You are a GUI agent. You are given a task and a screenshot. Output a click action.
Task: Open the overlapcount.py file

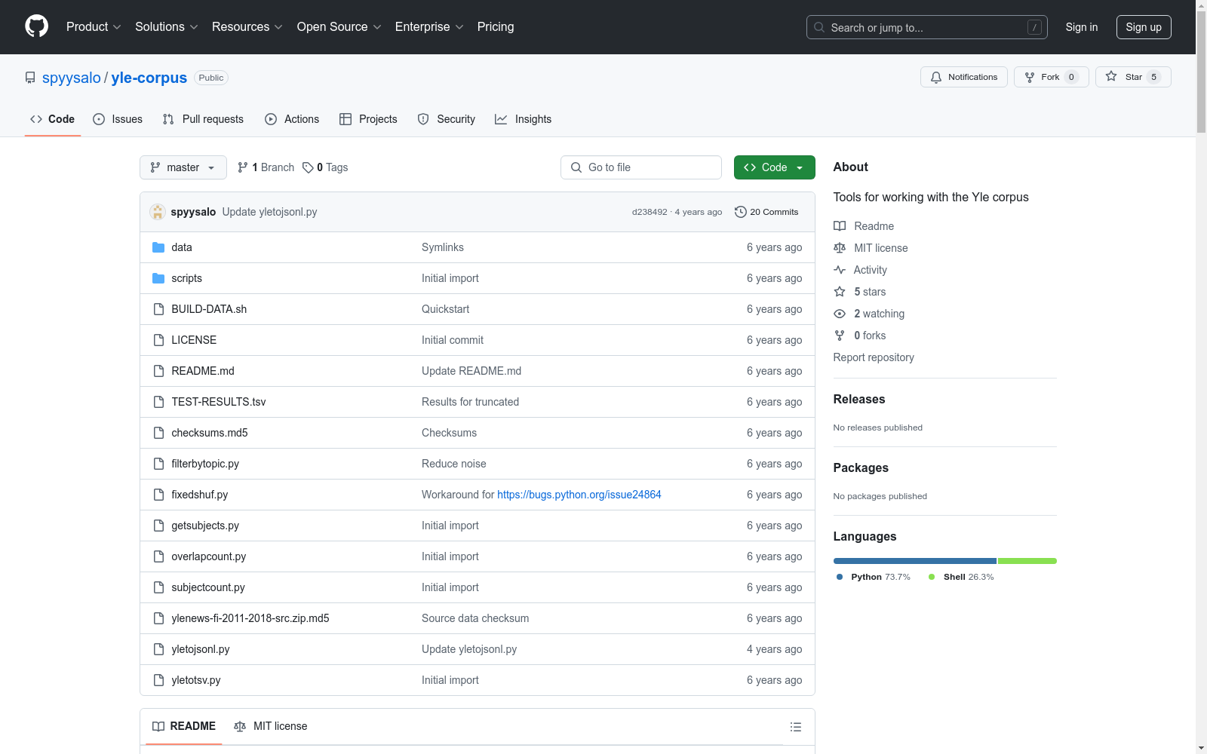click(209, 556)
